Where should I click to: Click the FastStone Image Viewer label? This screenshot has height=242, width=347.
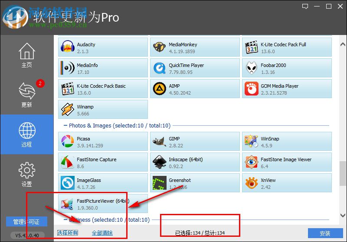[x=286, y=159]
